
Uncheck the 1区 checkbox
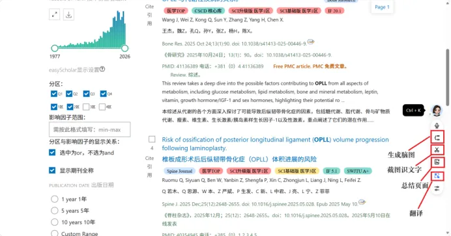(x=54, y=107)
